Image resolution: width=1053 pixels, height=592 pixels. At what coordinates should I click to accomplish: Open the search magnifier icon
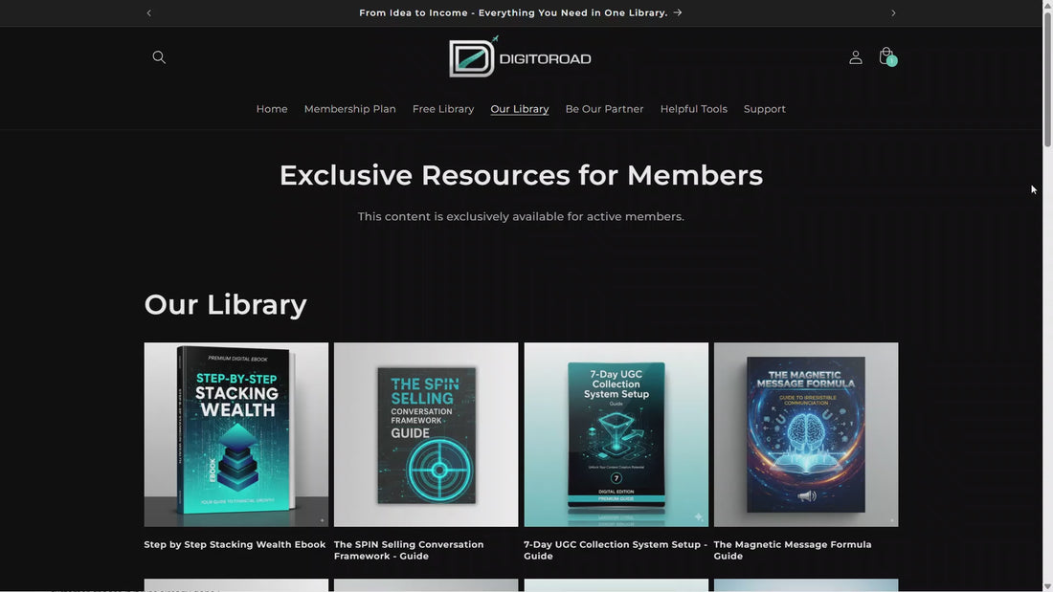(x=159, y=57)
